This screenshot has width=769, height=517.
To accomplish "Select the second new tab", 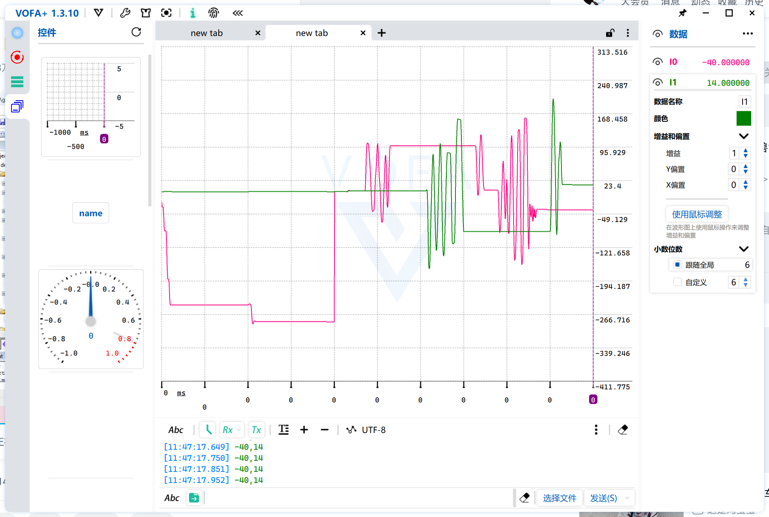I will click(312, 33).
